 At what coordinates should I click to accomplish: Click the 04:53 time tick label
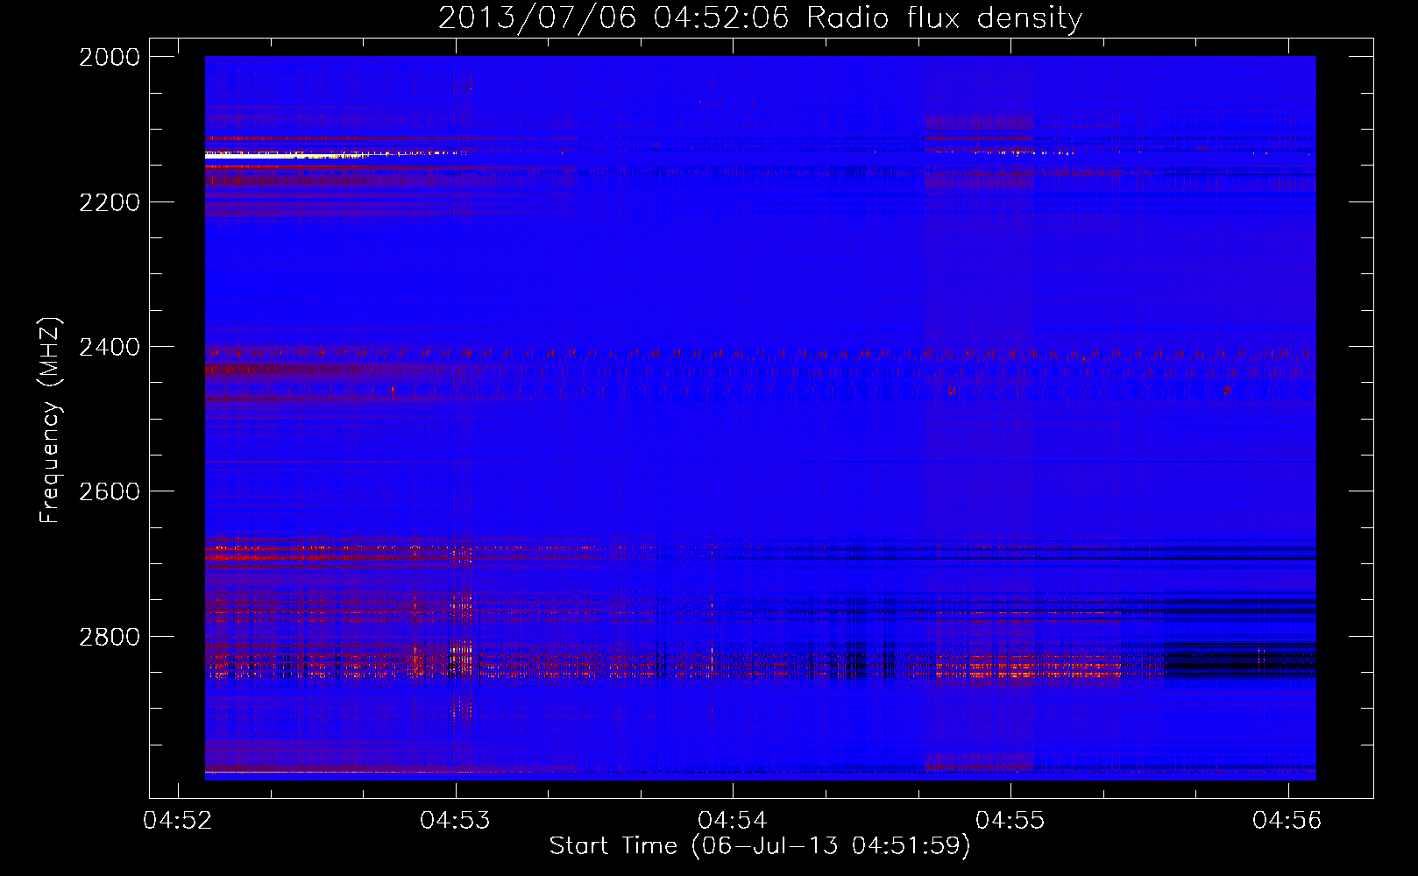(x=456, y=820)
